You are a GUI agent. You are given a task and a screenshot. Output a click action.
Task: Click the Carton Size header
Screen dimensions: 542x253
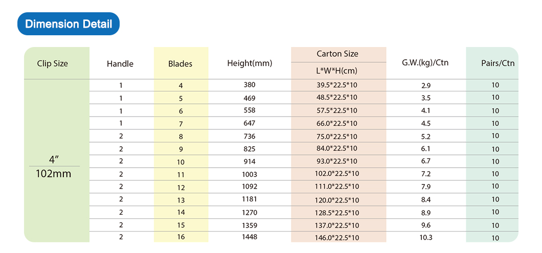[x=337, y=54]
